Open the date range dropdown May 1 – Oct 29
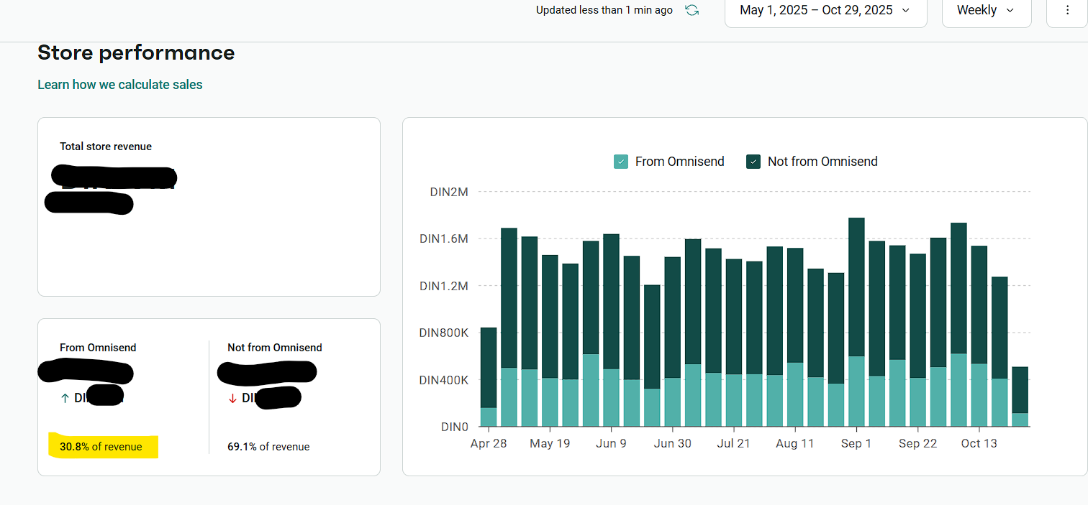Image resolution: width=1088 pixels, height=505 pixels. point(825,11)
